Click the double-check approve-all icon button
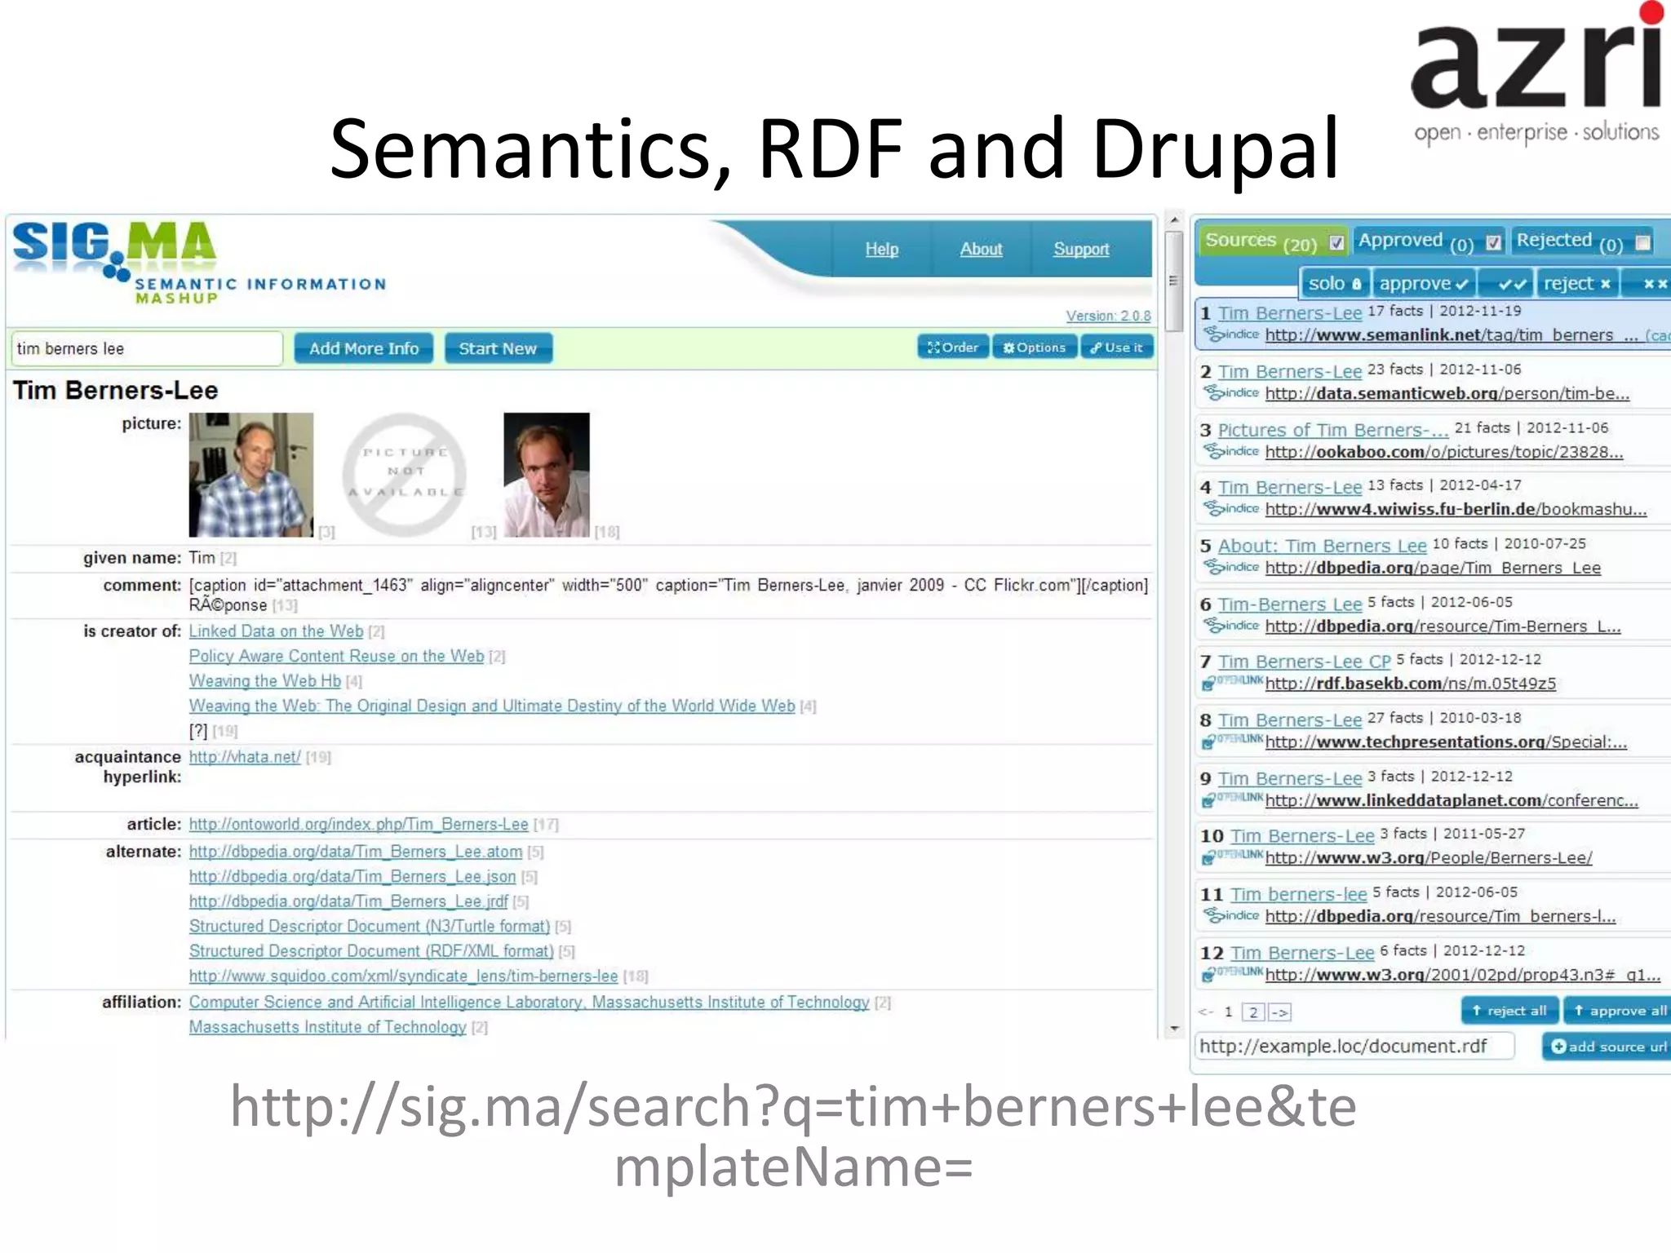This screenshot has height=1253, width=1671. (1506, 284)
